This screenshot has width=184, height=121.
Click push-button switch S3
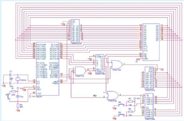[x=121, y=115]
